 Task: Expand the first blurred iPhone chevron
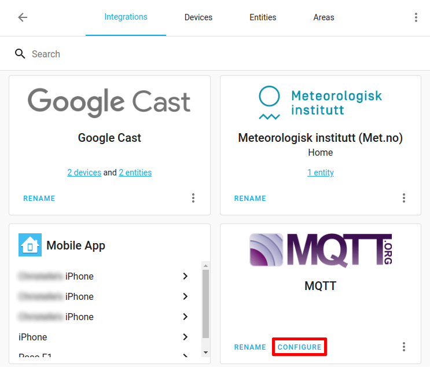pos(185,276)
